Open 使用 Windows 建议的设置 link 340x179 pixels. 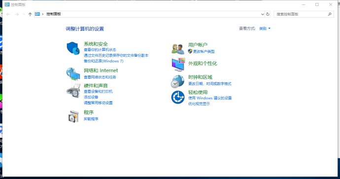pyautogui.click(x=210, y=98)
